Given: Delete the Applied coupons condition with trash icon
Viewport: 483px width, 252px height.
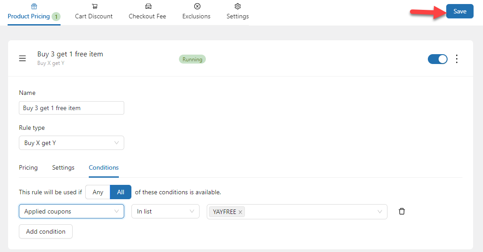Looking at the screenshot, I should click(402, 211).
